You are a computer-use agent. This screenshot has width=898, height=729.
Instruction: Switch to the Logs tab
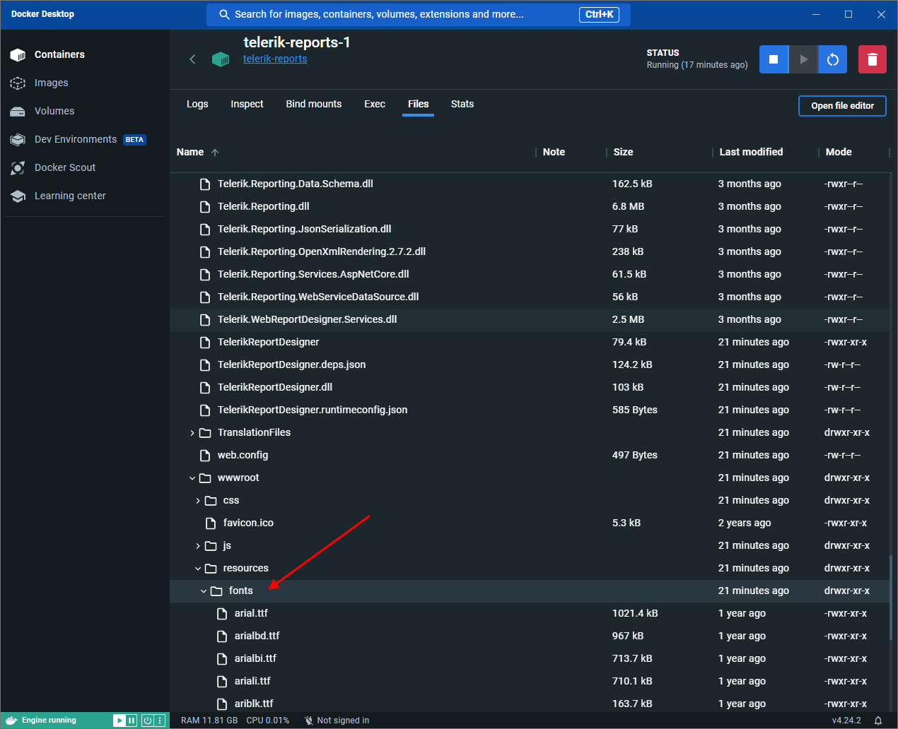[x=197, y=104]
